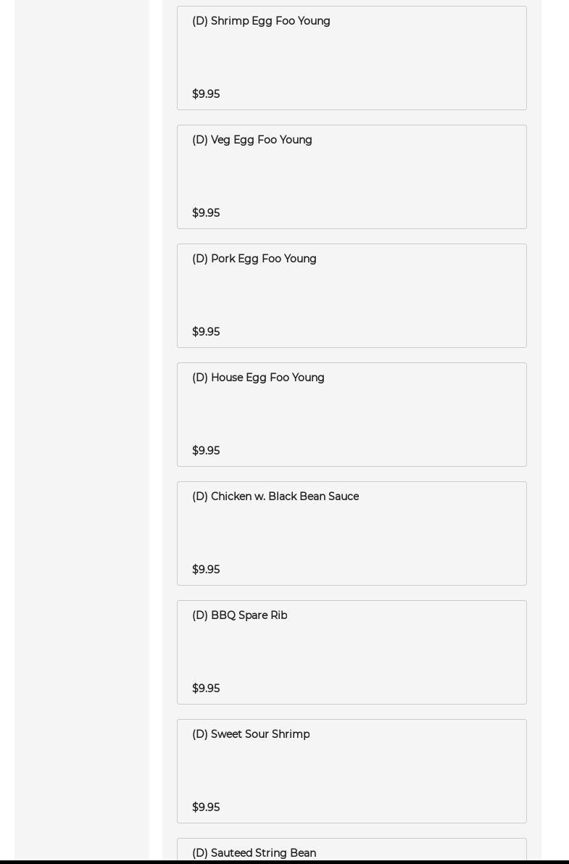The image size is (569, 864).
Task: Click the $9.95 price under Pork Egg Foo Young
Action: pos(206,332)
